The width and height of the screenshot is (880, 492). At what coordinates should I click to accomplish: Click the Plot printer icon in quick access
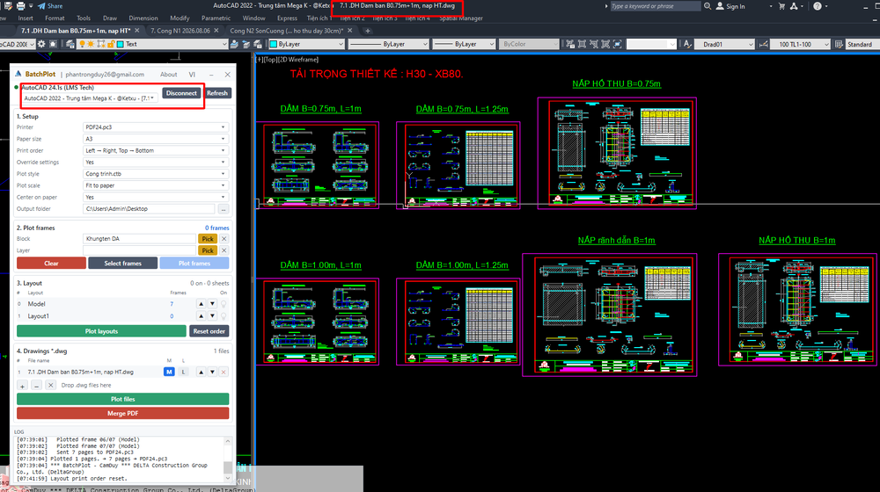point(21,5)
